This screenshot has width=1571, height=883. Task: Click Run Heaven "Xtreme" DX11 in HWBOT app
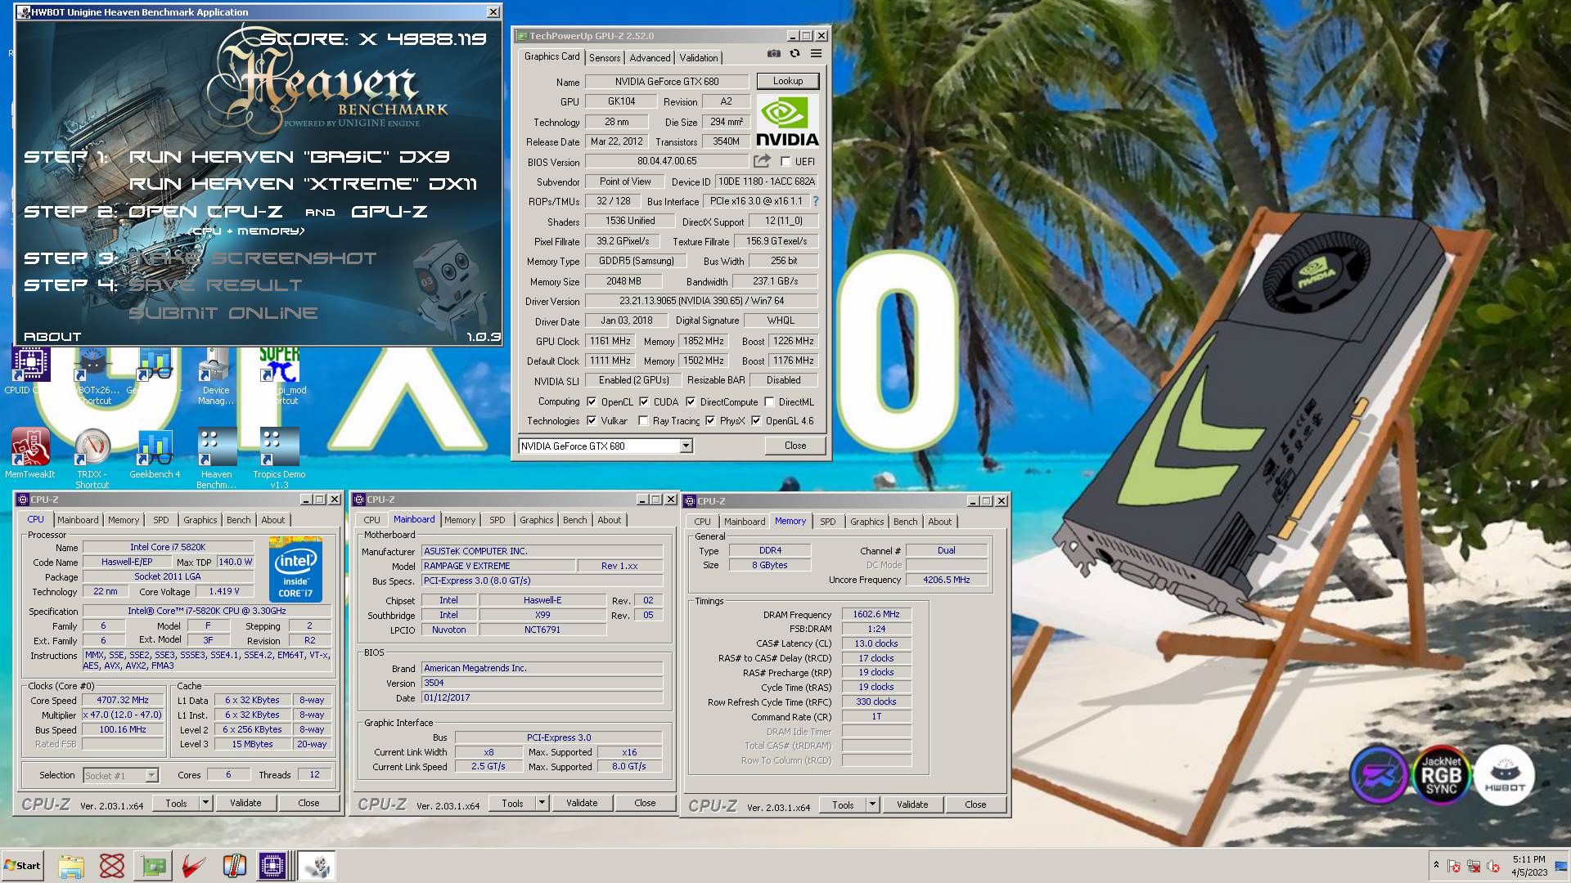click(x=303, y=184)
